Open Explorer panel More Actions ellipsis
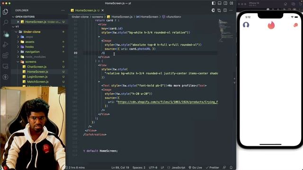The height and width of the screenshot is (170, 303). 63,10
